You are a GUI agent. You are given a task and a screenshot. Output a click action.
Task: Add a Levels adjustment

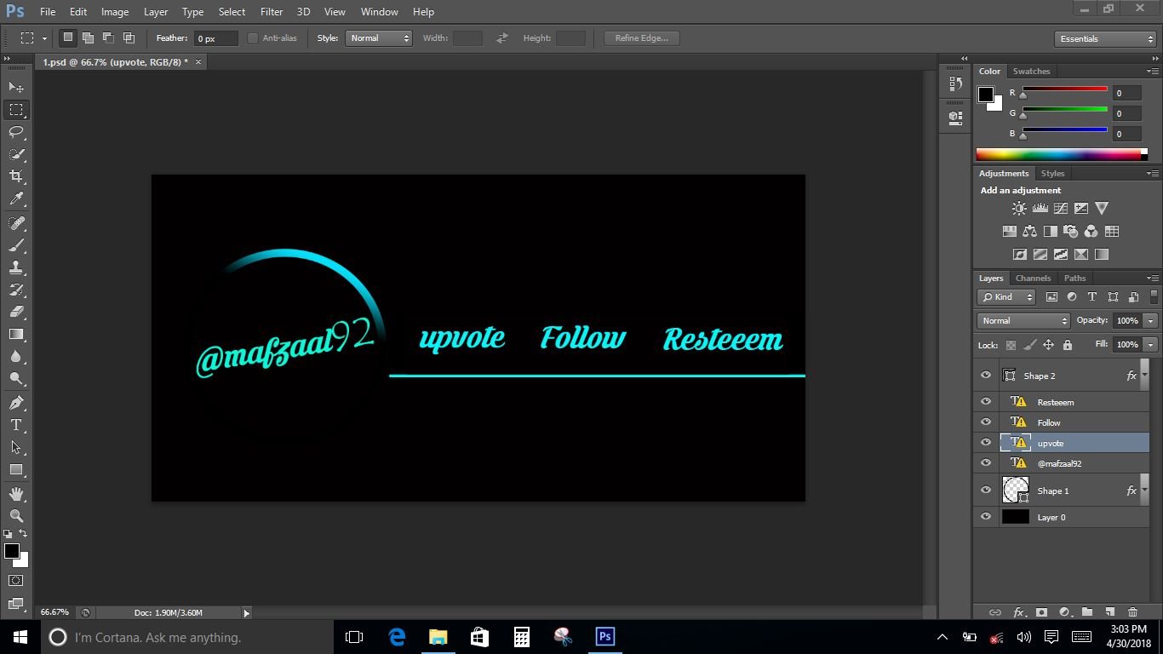1040,208
